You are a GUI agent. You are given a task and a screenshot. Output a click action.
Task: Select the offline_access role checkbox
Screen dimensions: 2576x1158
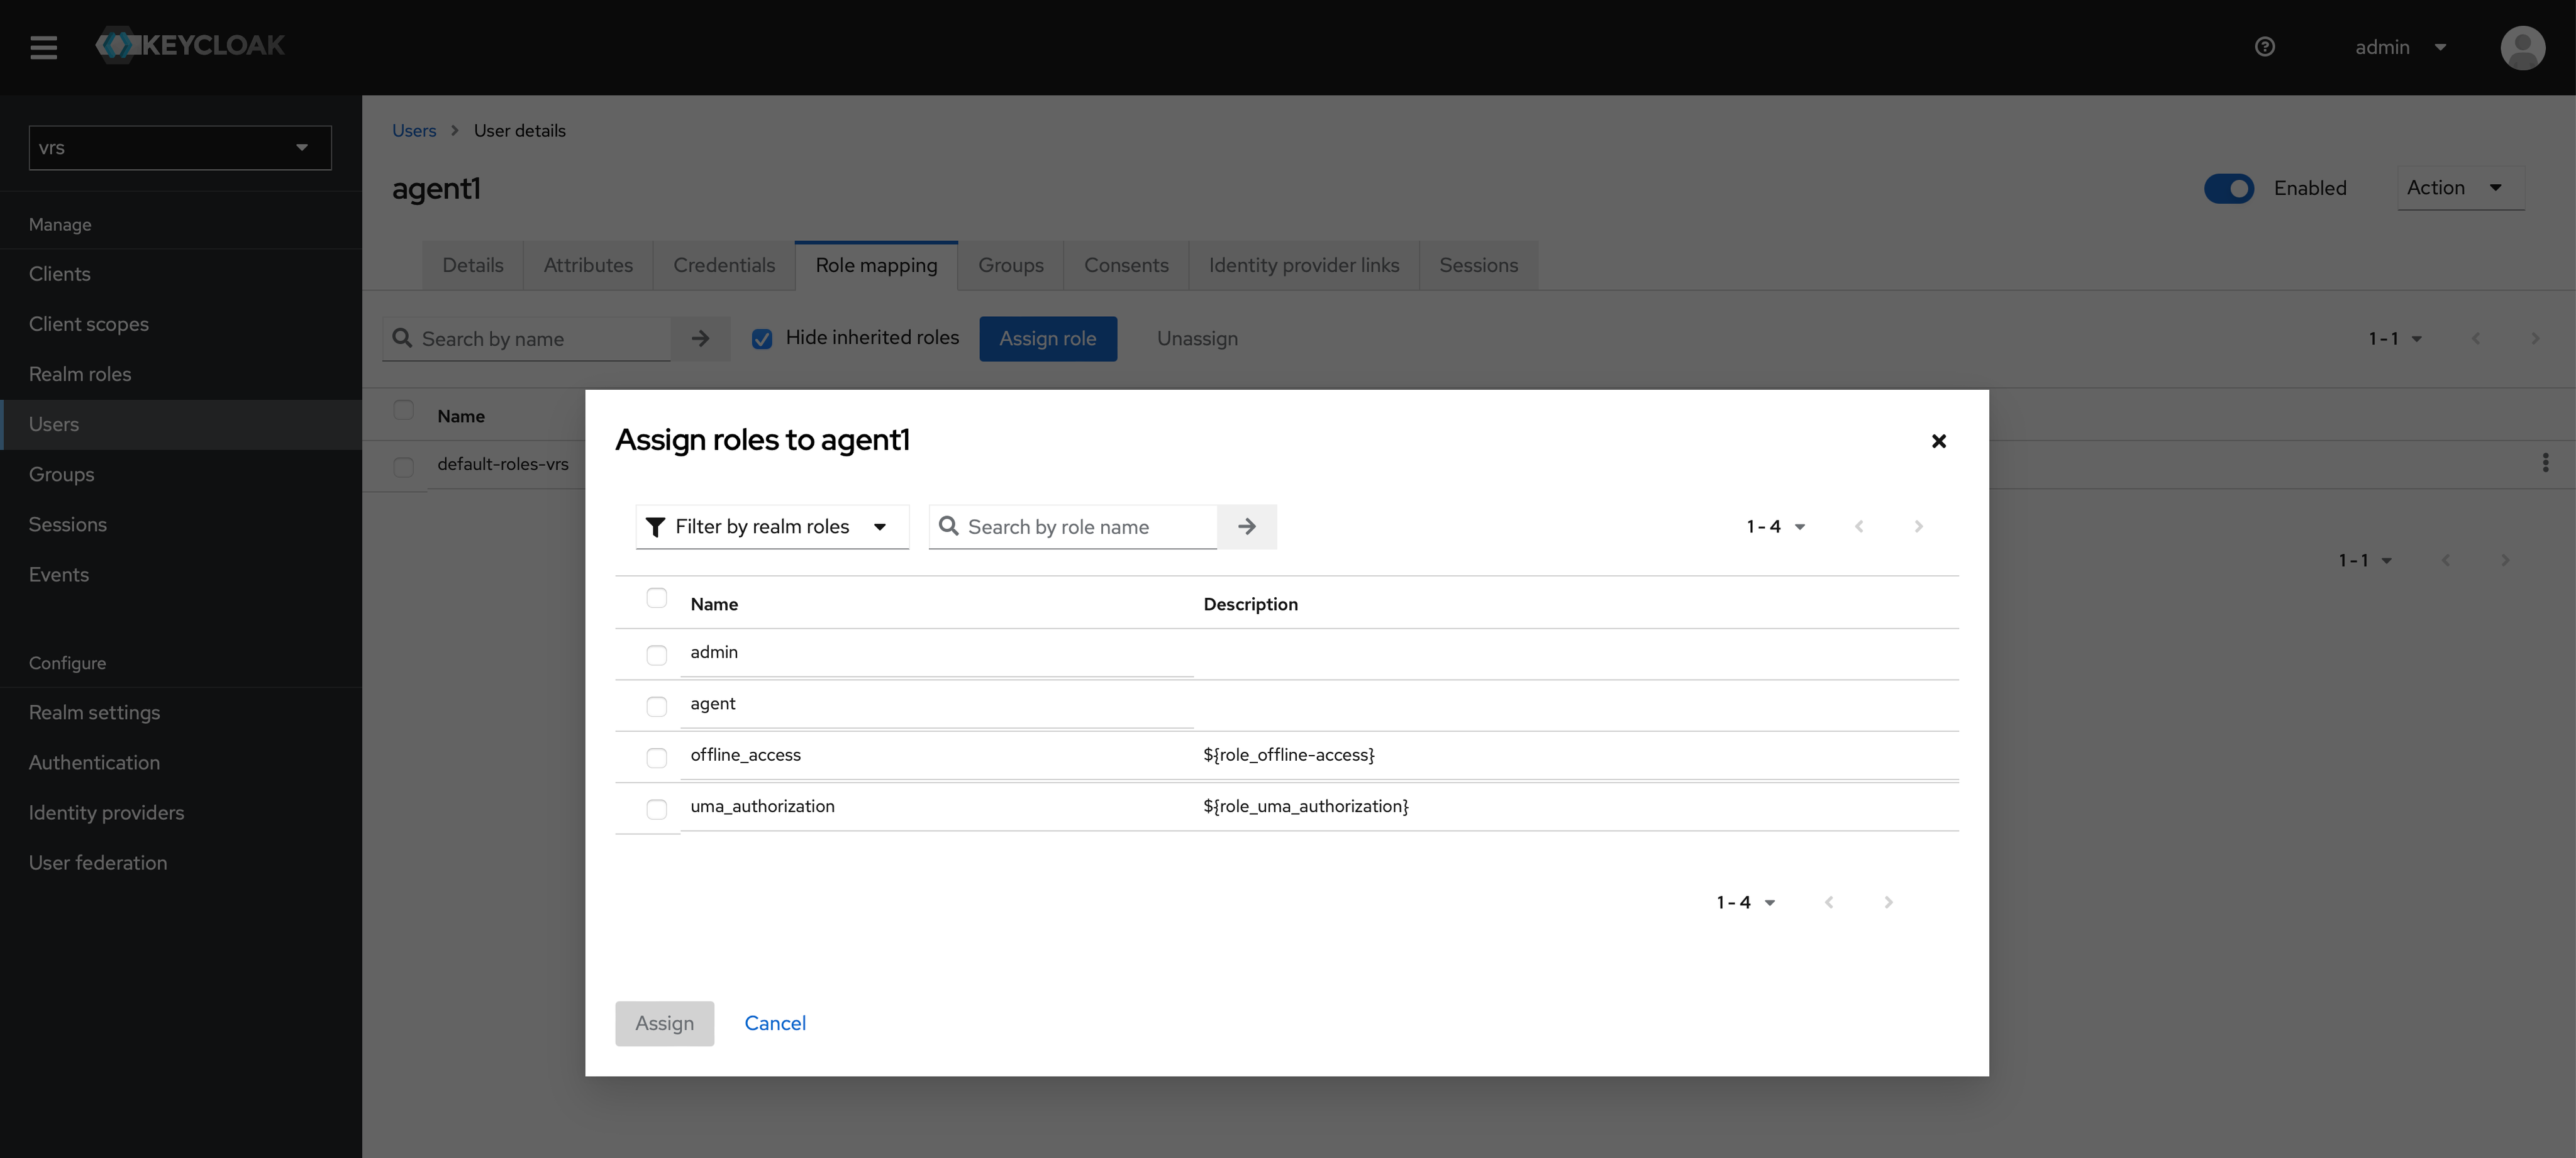coord(656,758)
